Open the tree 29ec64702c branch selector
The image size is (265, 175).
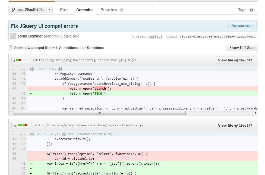coord(30,10)
